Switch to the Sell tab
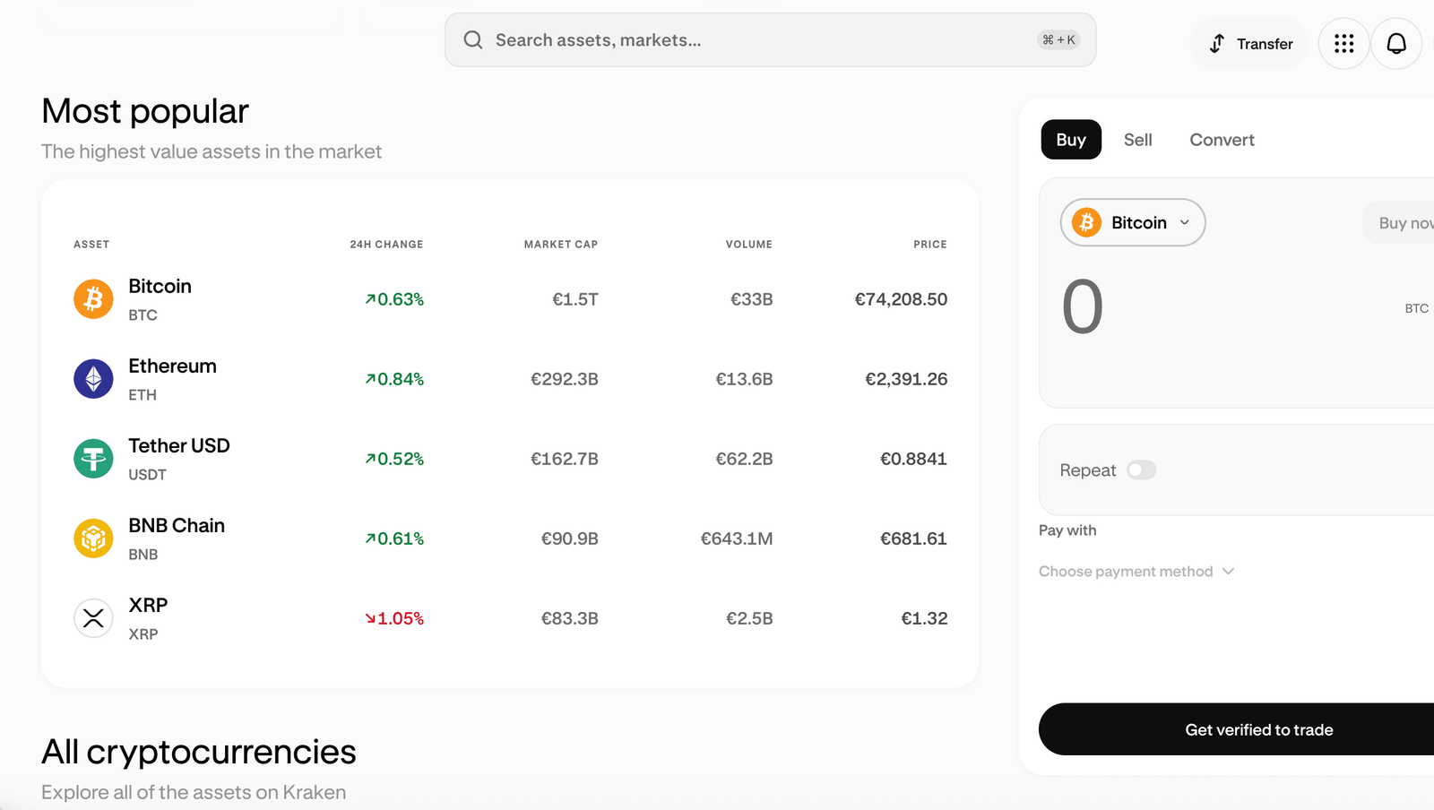The height and width of the screenshot is (810, 1434). [1137, 140]
